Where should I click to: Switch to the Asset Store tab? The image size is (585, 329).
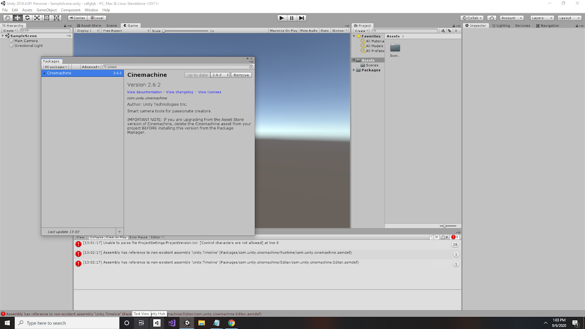89,26
